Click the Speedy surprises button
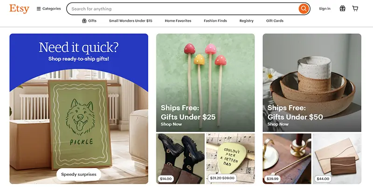 79,174
